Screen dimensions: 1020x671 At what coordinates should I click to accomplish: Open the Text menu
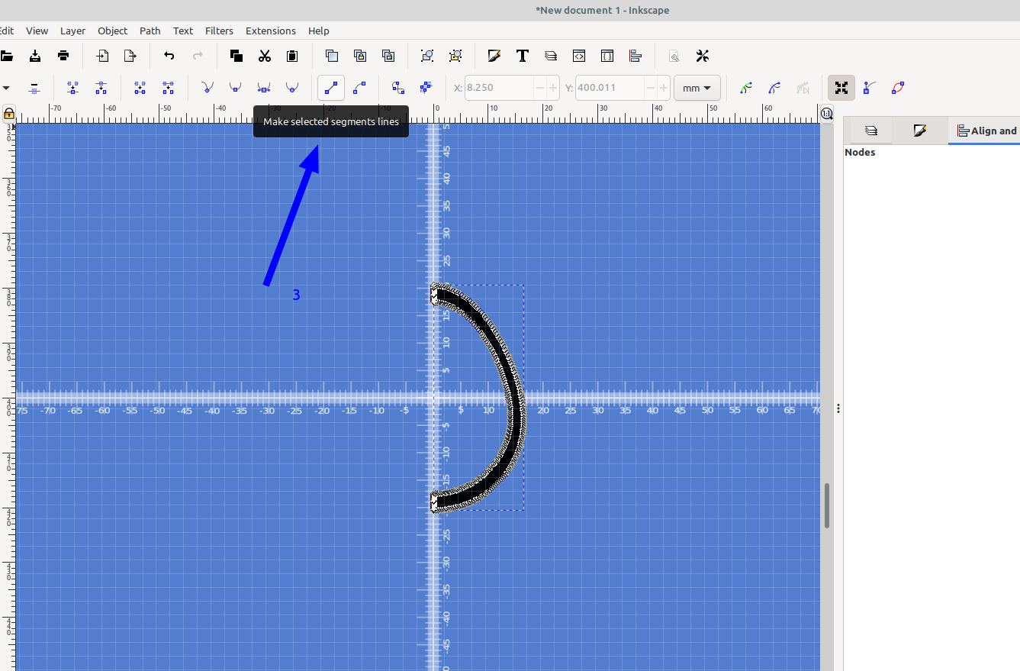coord(183,31)
